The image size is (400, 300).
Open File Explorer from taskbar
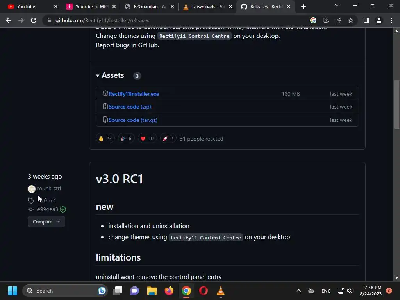tap(152, 291)
